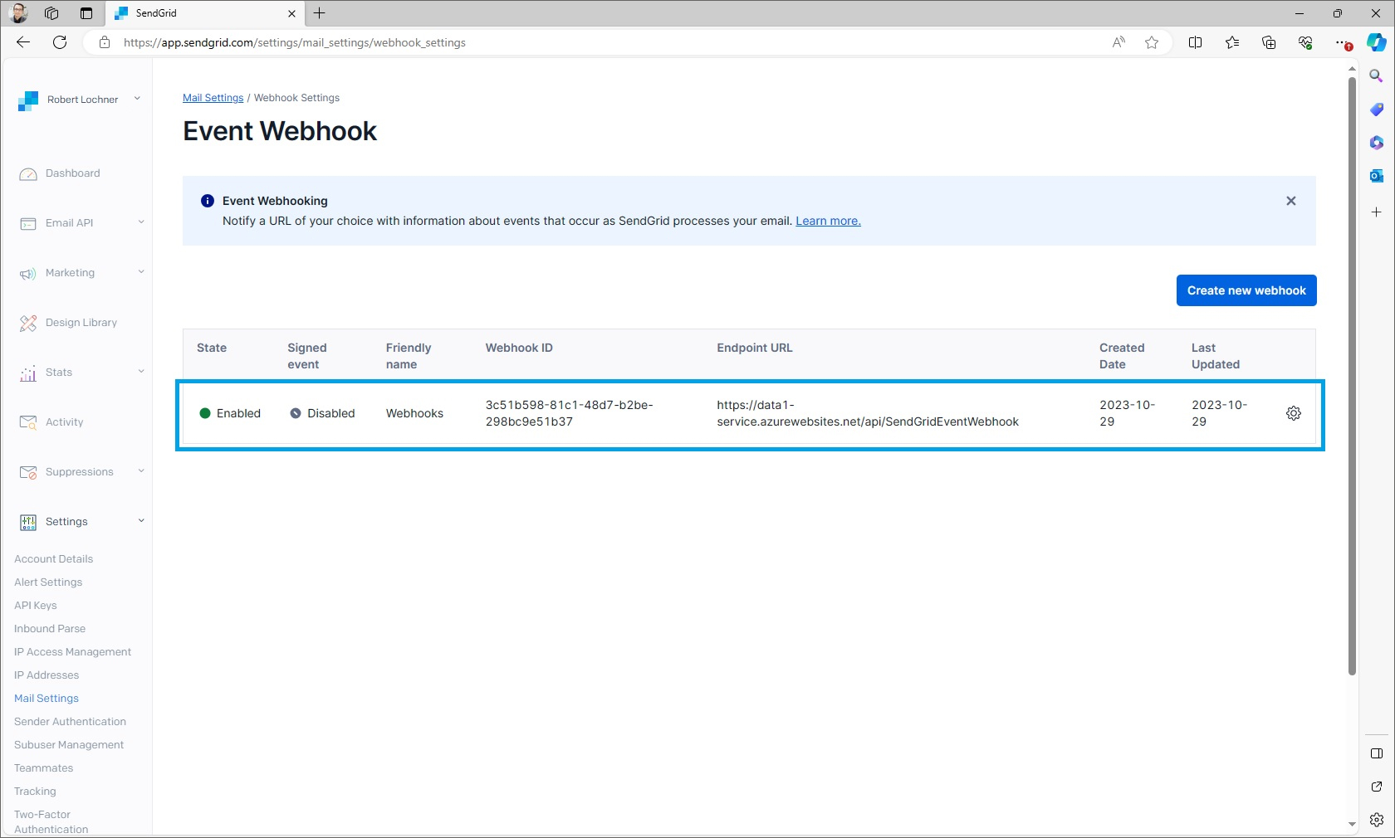Click the Create new webhook button
1395x838 pixels.
pyautogui.click(x=1246, y=290)
